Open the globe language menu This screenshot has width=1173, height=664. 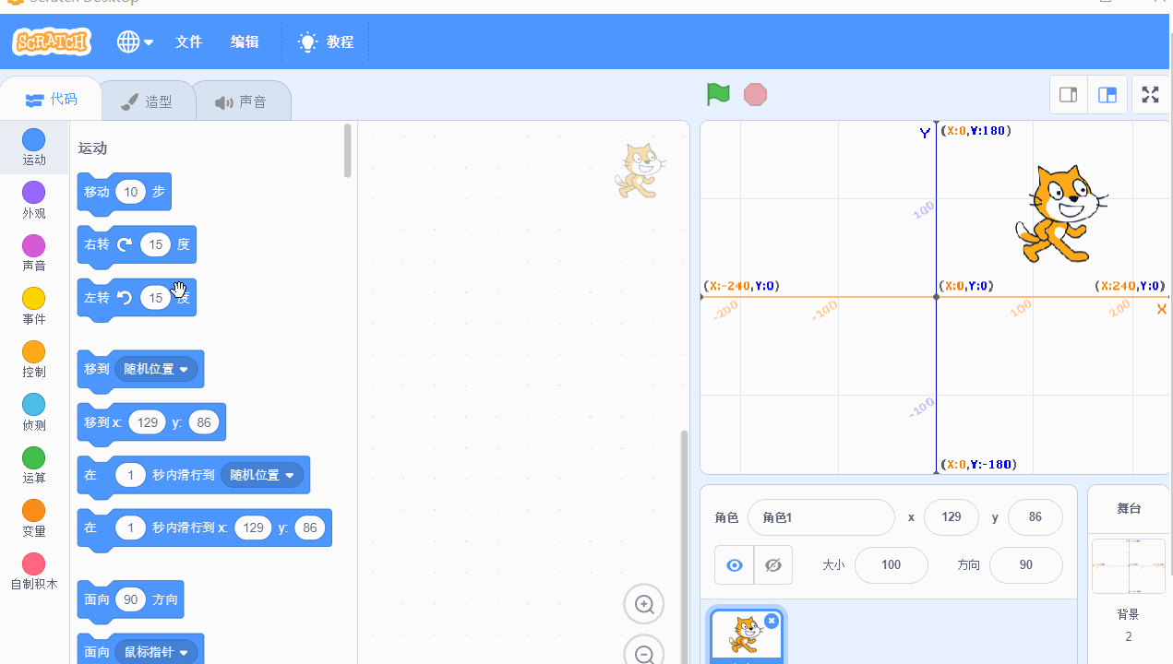pos(135,41)
